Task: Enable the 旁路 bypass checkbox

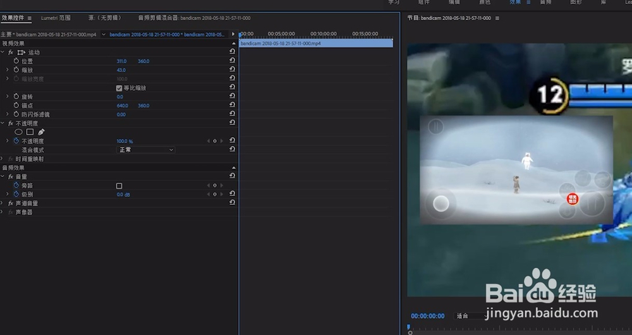Action: (119, 186)
